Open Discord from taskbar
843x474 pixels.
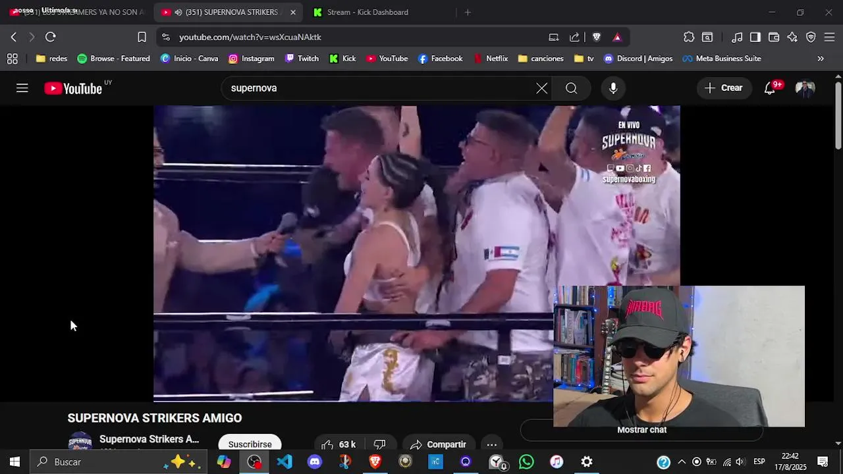(315, 462)
